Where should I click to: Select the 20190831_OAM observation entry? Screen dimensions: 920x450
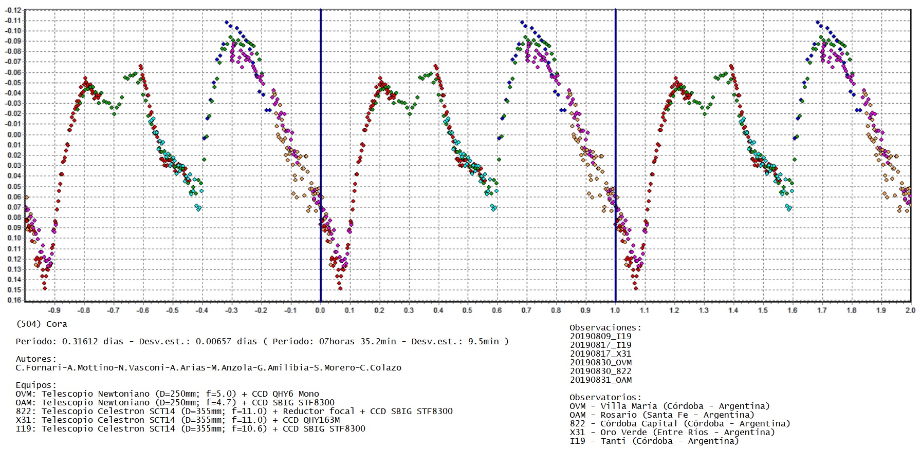pos(600,380)
